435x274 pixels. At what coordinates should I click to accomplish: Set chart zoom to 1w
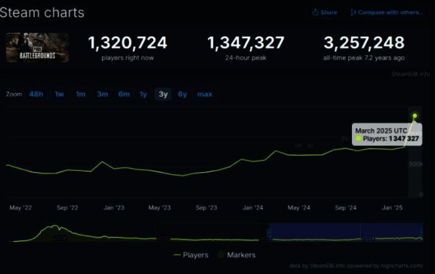[60, 94]
